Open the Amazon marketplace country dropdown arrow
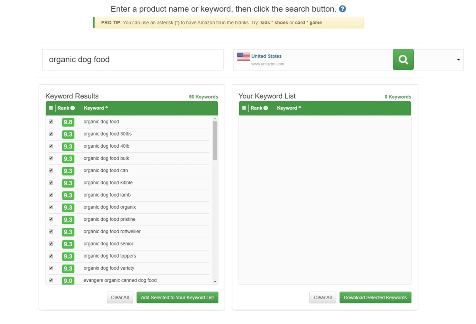The width and height of the screenshot is (476, 324). (x=458, y=60)
